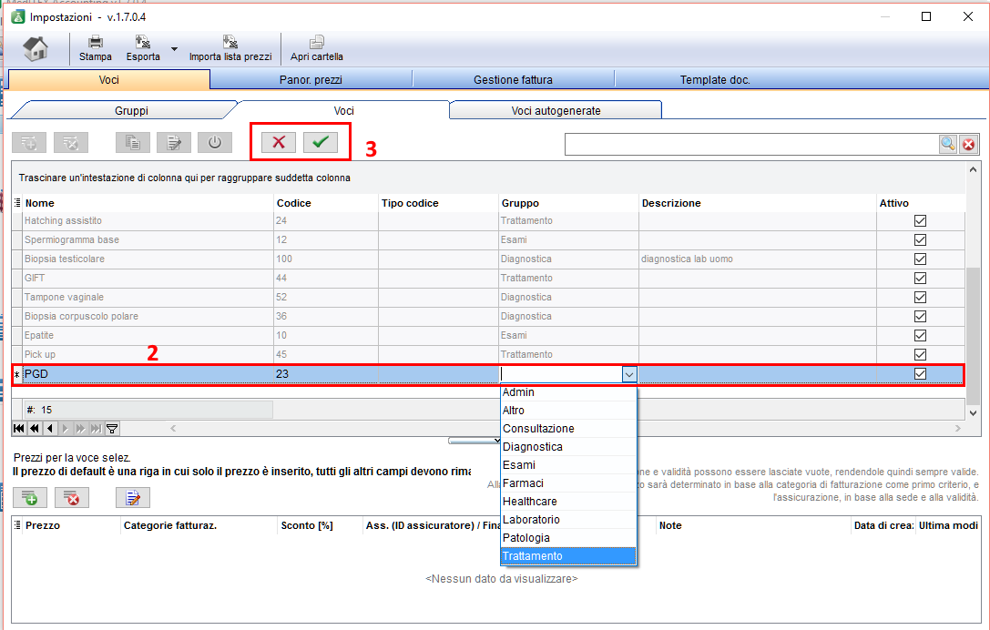Edit price with the pencil note icon
The height and width of the screenshot is (630, 990).
coord(133,498)
